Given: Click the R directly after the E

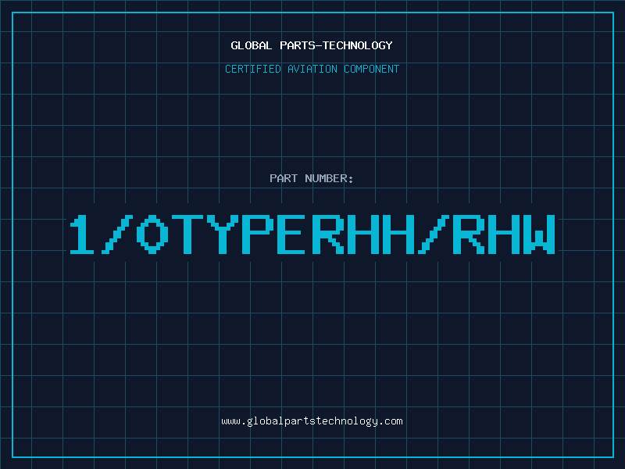Looking at the screenshot, I should point(327,234).
